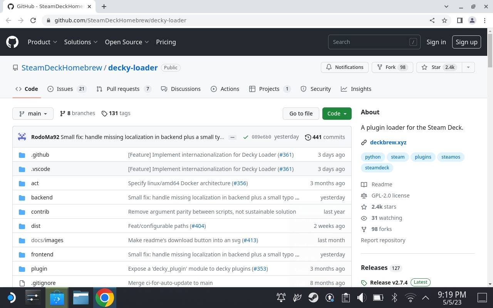Click the Notifications button
Image resolution: width=493 pixels, height=308 pixels.
tap(345, 67)
